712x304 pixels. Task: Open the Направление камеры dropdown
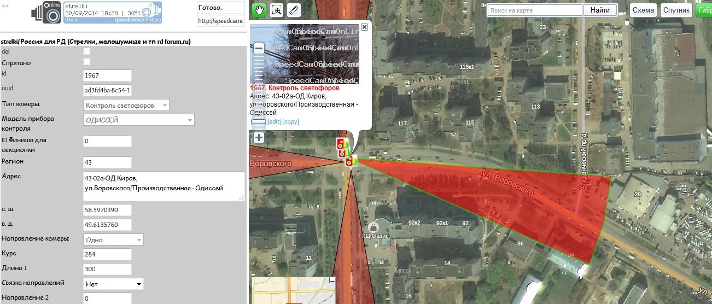pyautogui.click(x=113, y=239)
